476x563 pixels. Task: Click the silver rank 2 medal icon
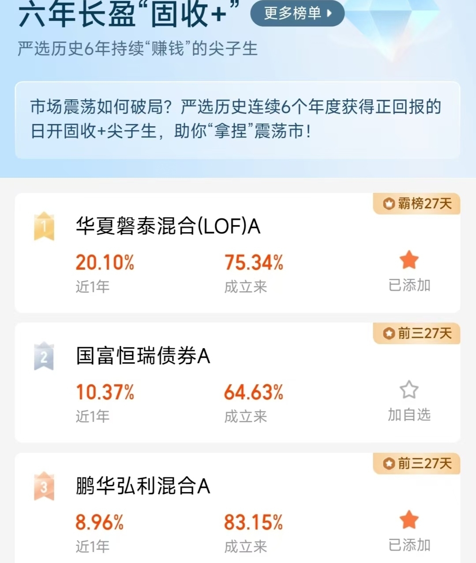pyautogui.click(x=44, y=356)
